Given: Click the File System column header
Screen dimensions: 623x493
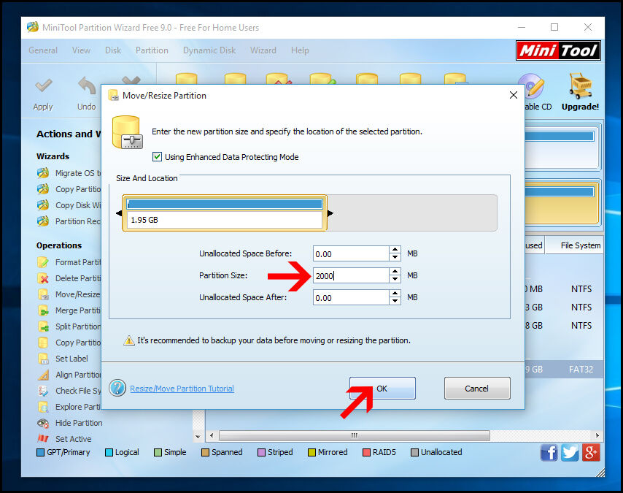Looking at the screenshot, I should (x=575, y=245).
